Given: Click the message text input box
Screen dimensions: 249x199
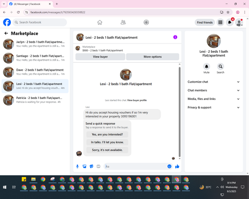Looking at the screenshot, I should coord(135,166).
